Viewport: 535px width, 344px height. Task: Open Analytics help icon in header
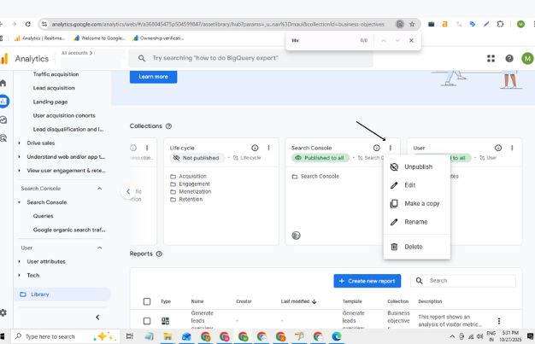[509, 59]
